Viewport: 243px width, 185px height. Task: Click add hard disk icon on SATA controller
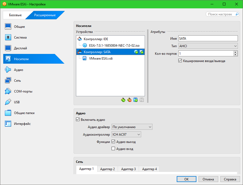pyautogui.click(x=141, y=52)
